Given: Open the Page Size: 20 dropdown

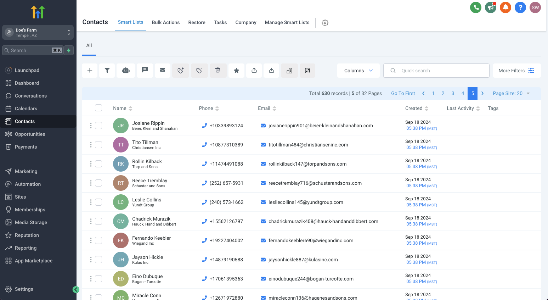Looking at the screenshot, I should [x=511, y=93].
